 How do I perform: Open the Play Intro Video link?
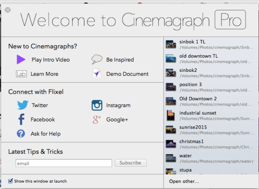point(51,60)
